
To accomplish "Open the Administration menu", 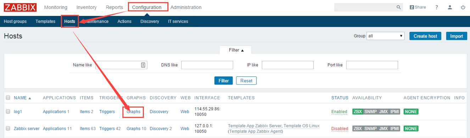I will coord(186,7).
